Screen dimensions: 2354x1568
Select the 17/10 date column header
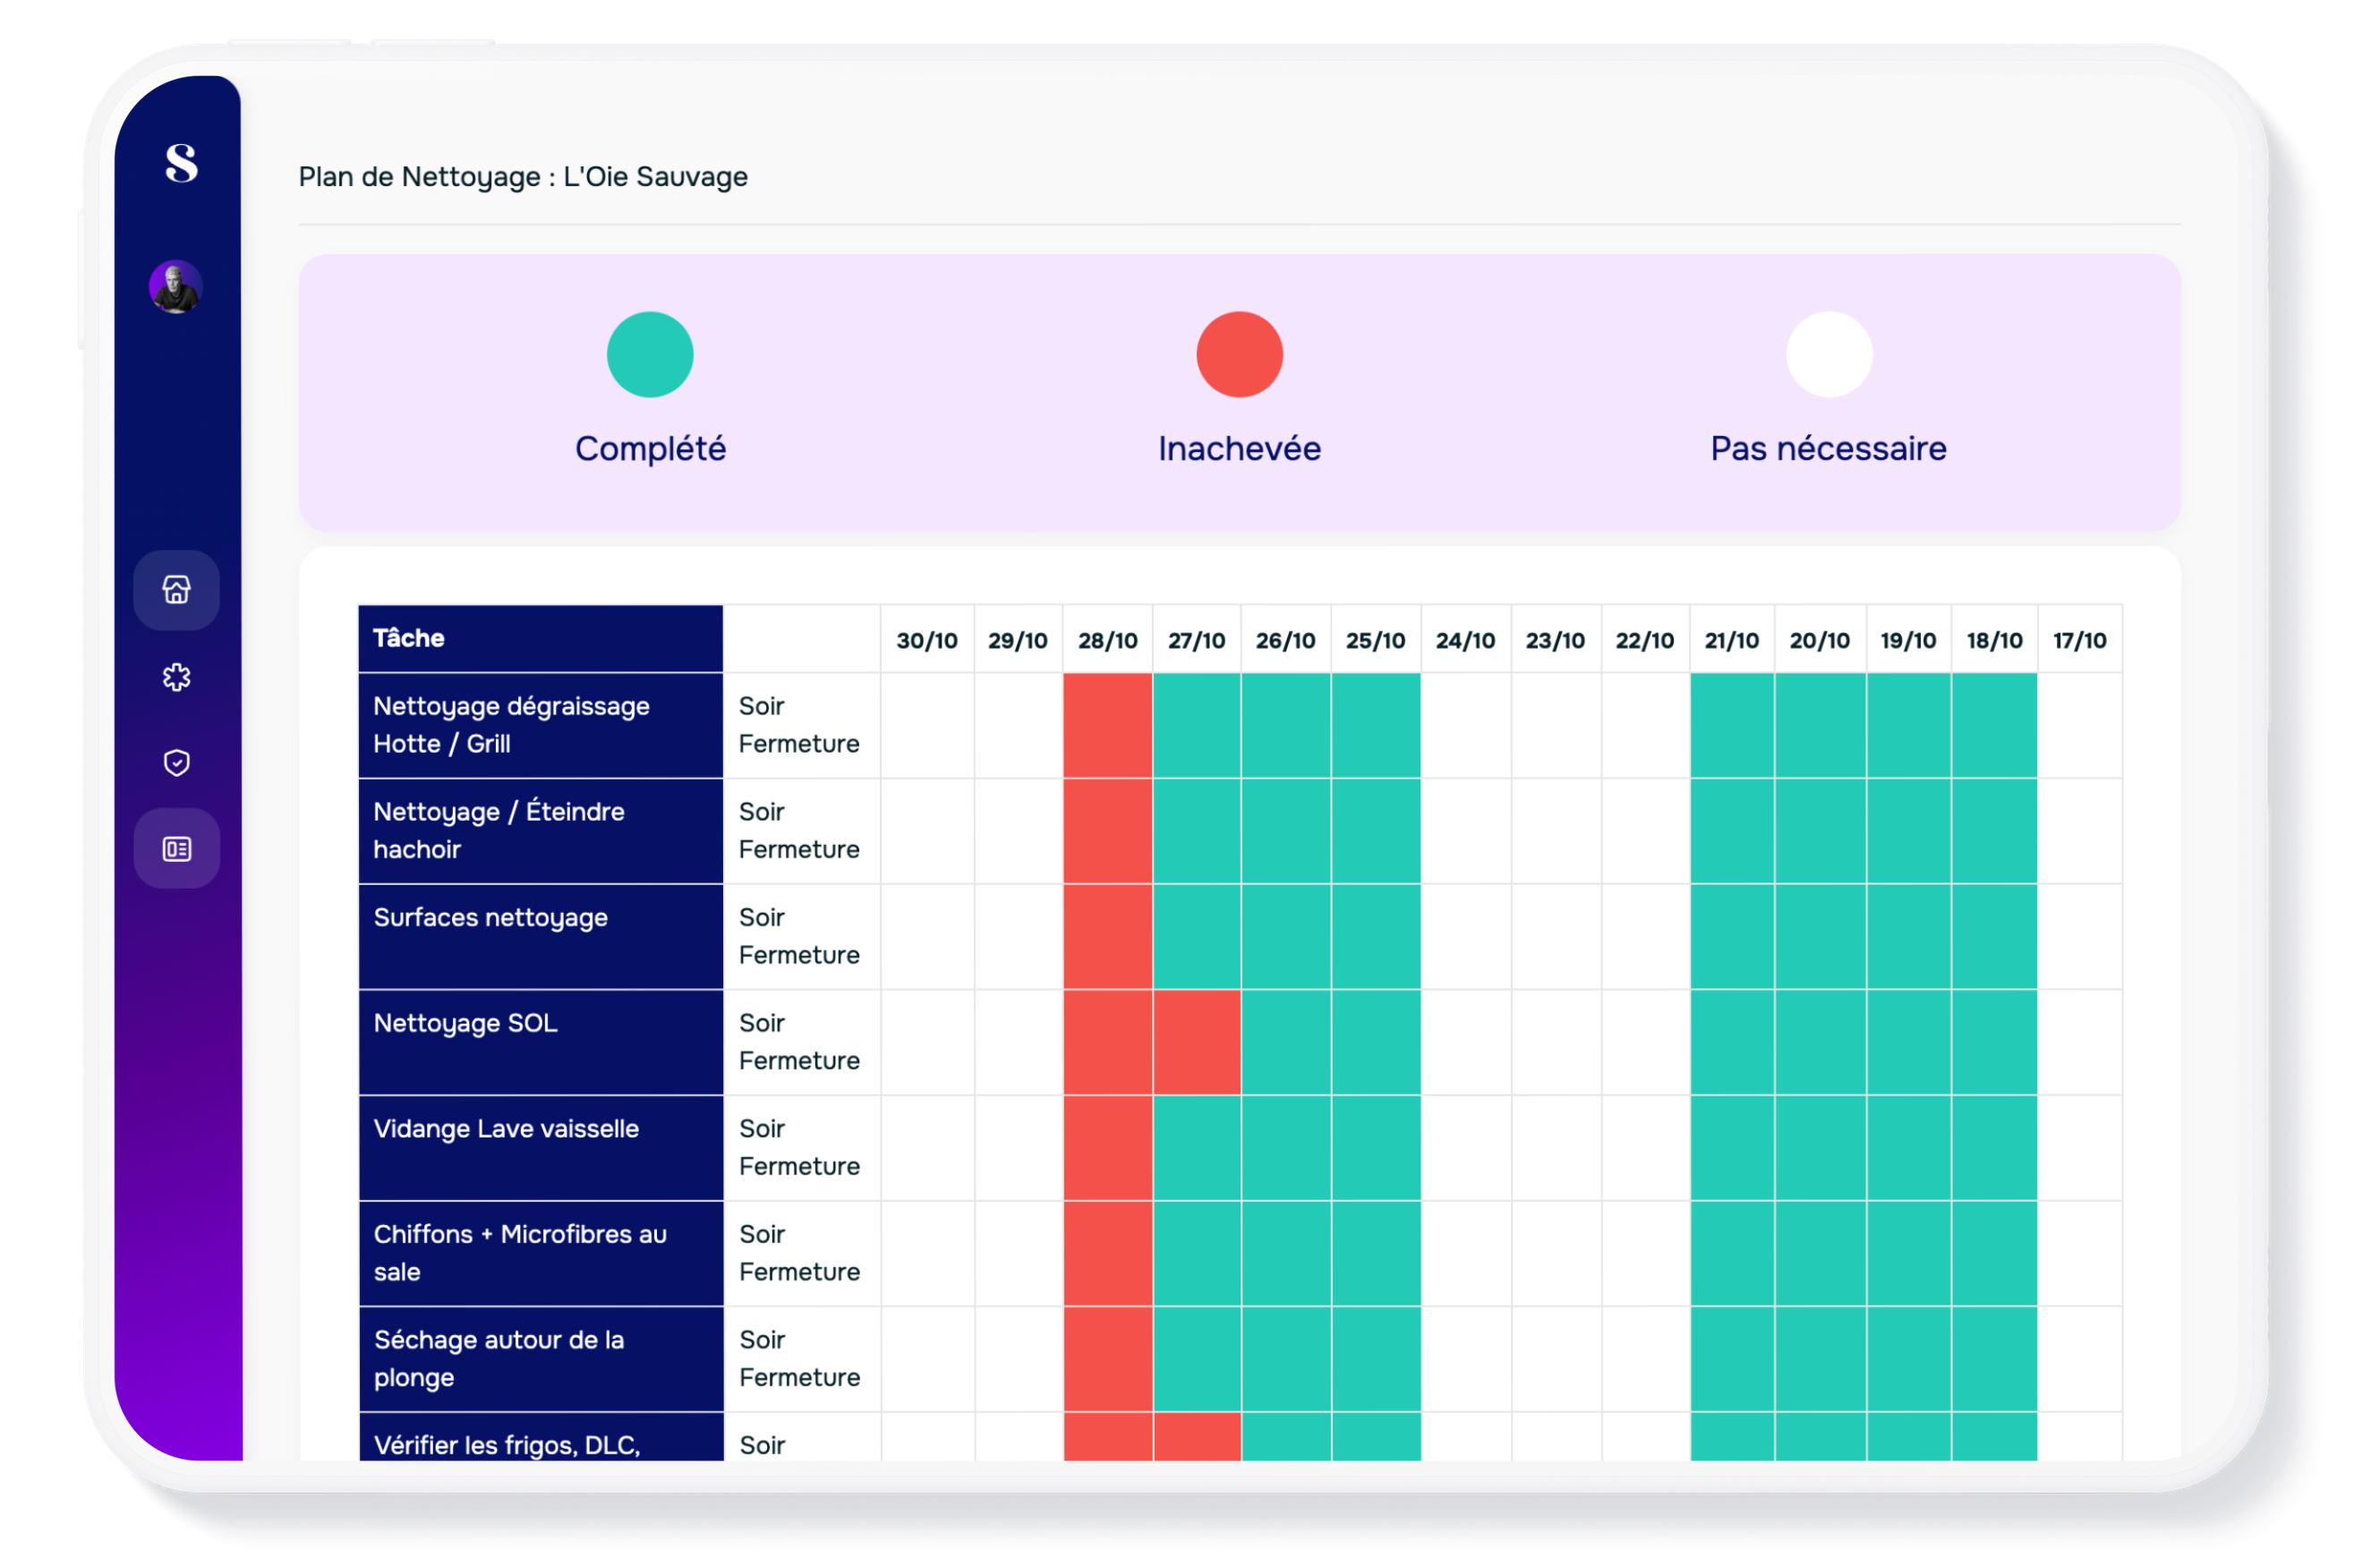[2079, 640]
